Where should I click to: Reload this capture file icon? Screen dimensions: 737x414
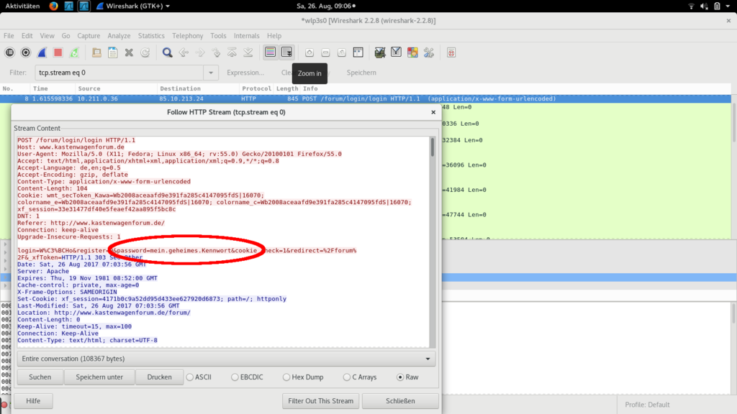[x=145, y=52]
